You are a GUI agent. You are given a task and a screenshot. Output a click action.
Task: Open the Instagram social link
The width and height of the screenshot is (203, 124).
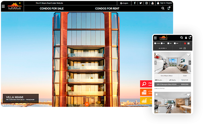146,3
